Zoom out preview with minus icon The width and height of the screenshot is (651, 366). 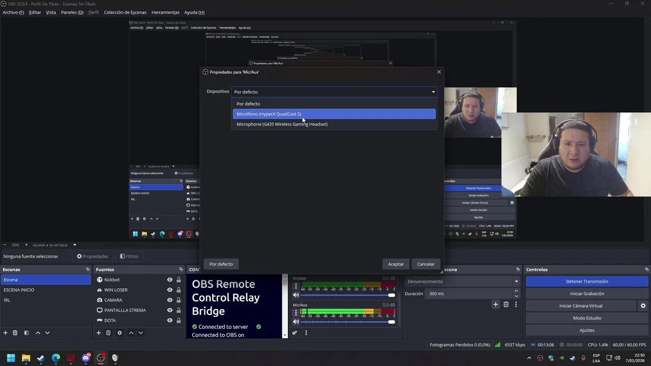(x=5, y=245)
